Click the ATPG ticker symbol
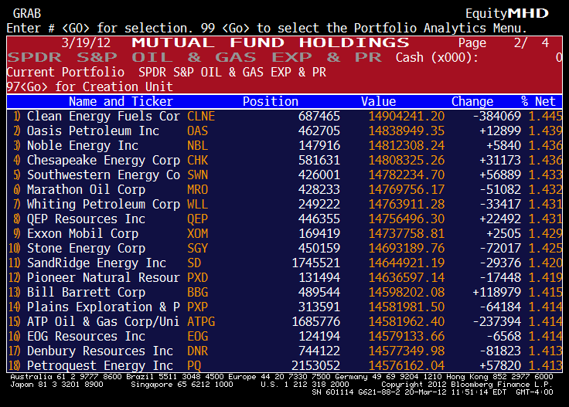The image size is (569, 407). (201, 321)
